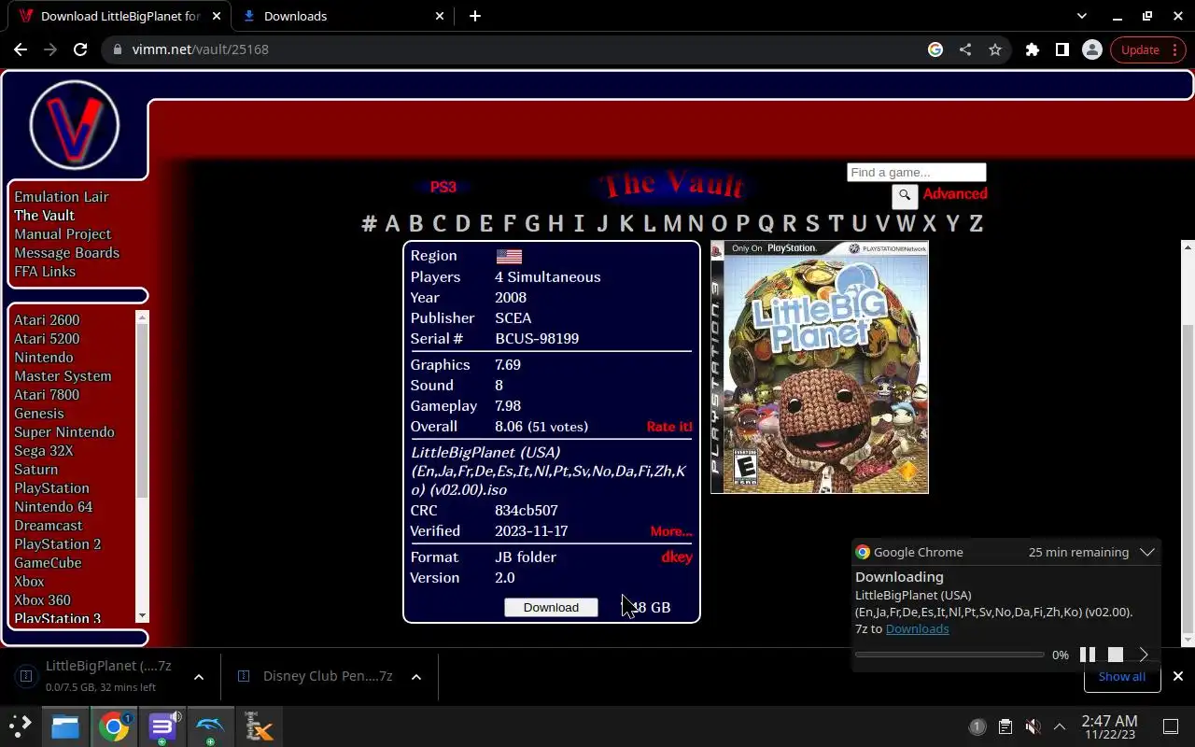Open Message Boards menu link
This screenshot has width=1195, height=747.
point(66,253)
